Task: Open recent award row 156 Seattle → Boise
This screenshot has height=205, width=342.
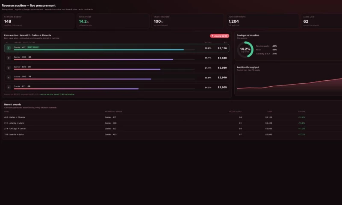Action: point(172,135)
